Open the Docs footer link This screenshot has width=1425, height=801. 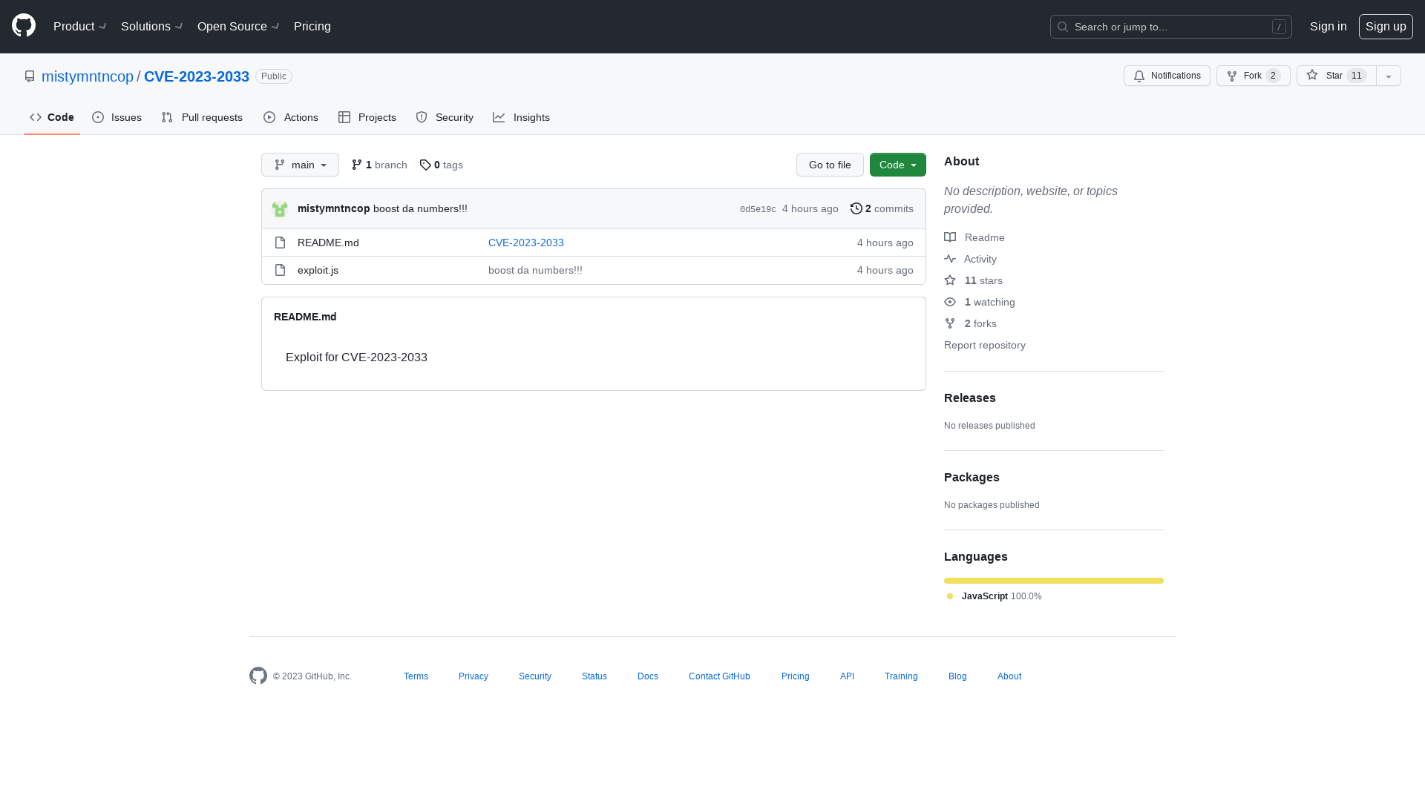click(x=648, y=676)
